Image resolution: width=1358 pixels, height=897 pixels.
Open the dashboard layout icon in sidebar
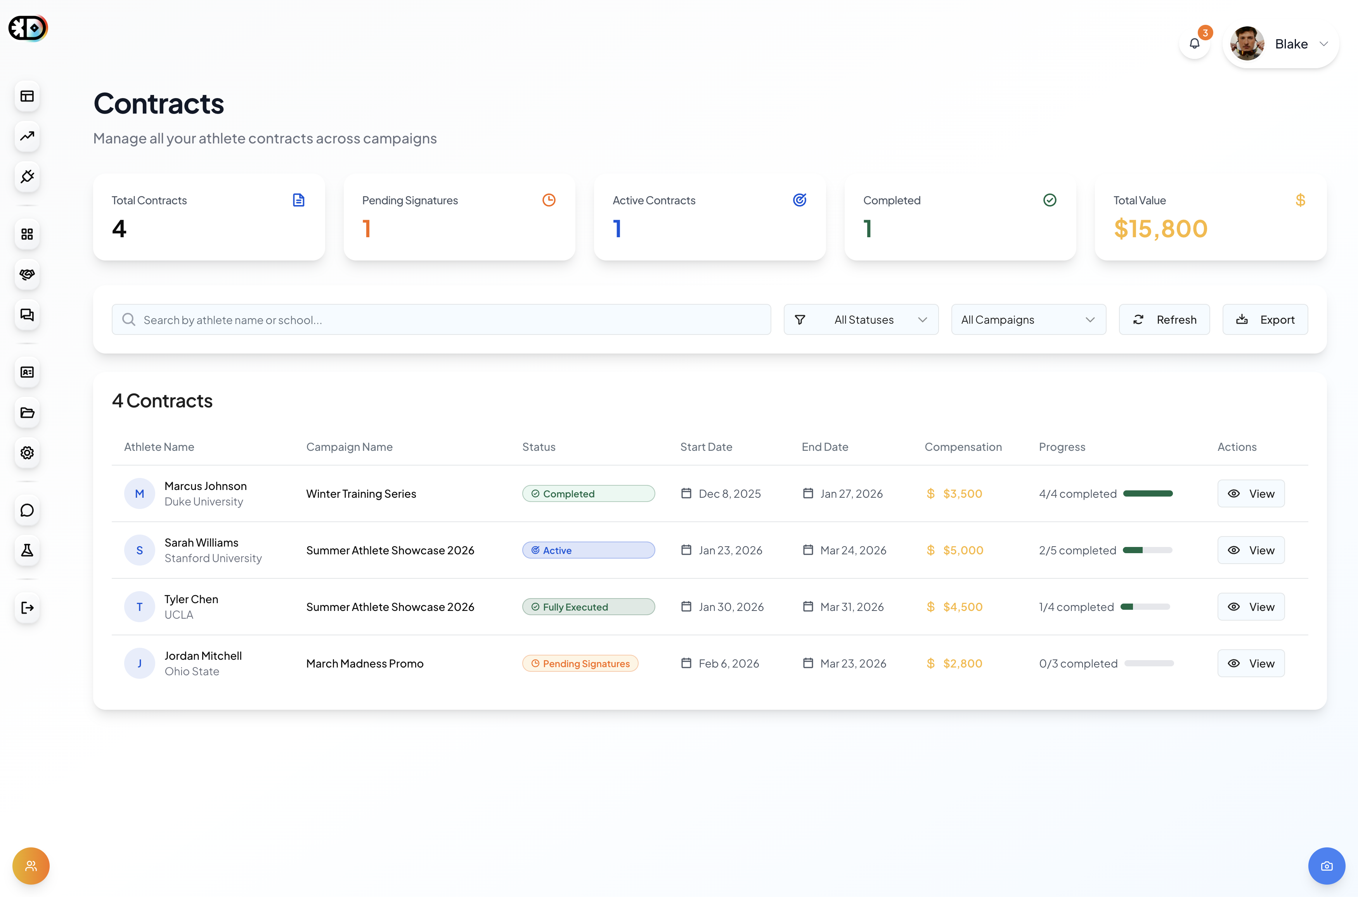27,96
